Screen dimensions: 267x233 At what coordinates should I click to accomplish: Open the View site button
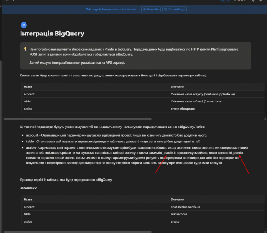click(151, 10)
